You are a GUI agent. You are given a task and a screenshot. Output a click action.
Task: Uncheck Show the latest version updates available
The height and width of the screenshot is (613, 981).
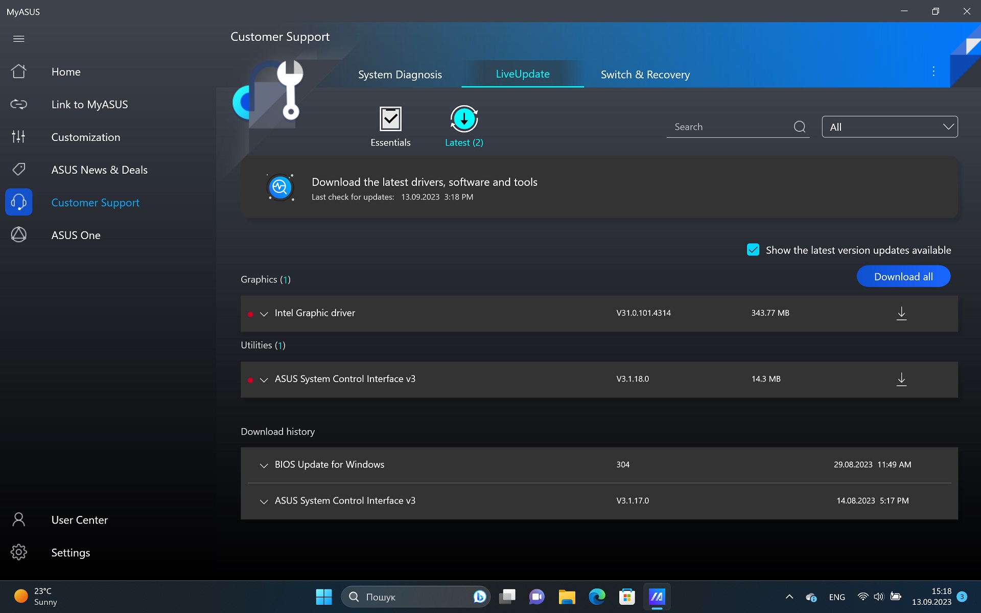pos(753,250)
